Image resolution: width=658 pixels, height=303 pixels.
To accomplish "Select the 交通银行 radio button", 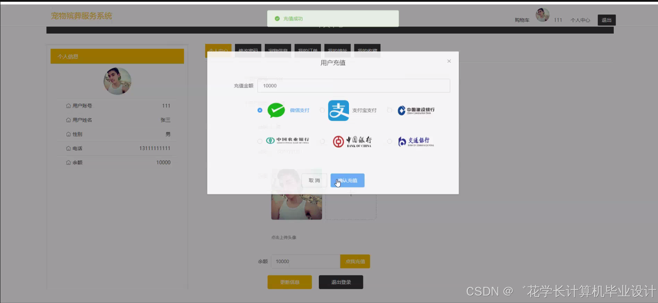I will coord(389,141).
